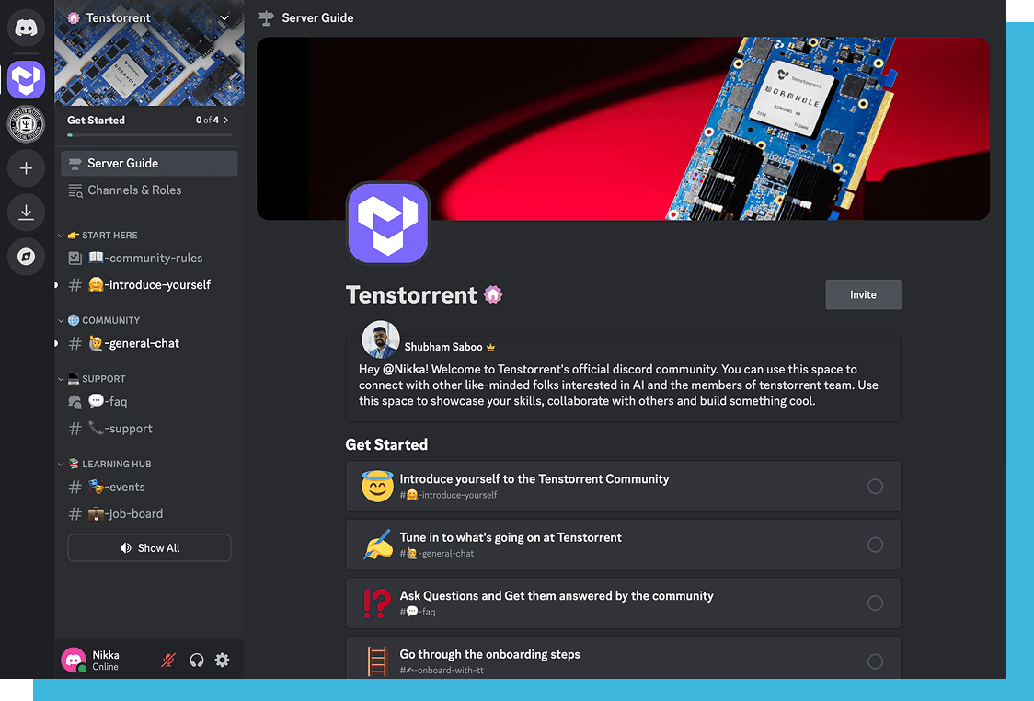Viewport: 1034px width, 701px height.
Task: Open the Explore Discoverable Servers compass icon
Action: (27, 257)
